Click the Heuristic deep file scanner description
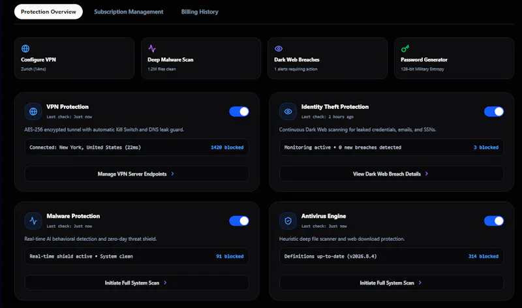522x308 pixels. pos(342,239)
